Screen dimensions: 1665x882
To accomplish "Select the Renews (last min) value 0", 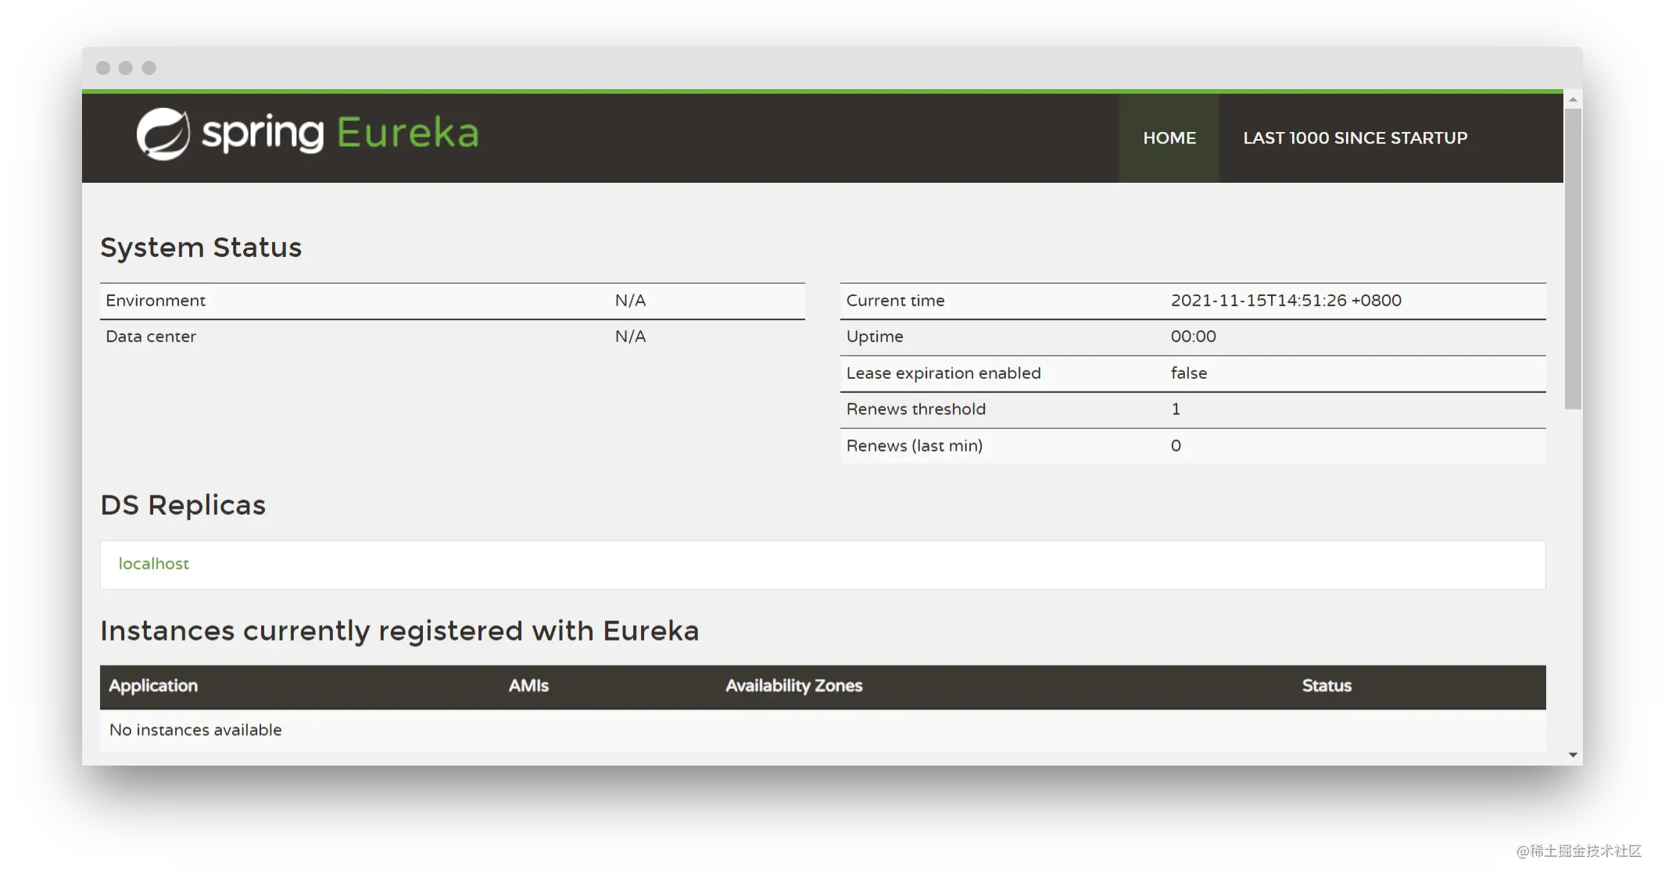I will [1176, 446].
